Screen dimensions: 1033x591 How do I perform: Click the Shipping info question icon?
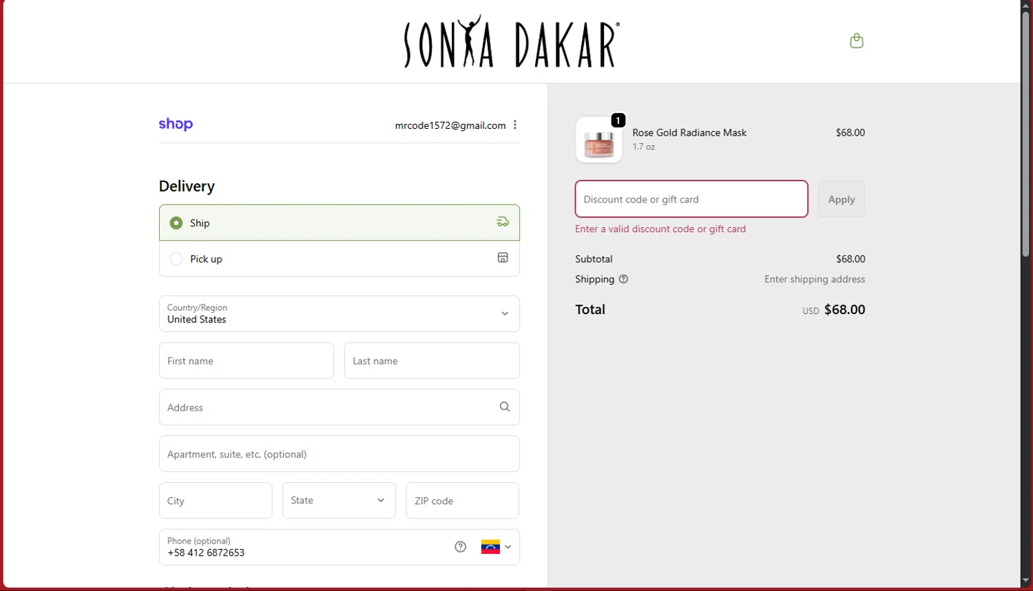[624, 279]
